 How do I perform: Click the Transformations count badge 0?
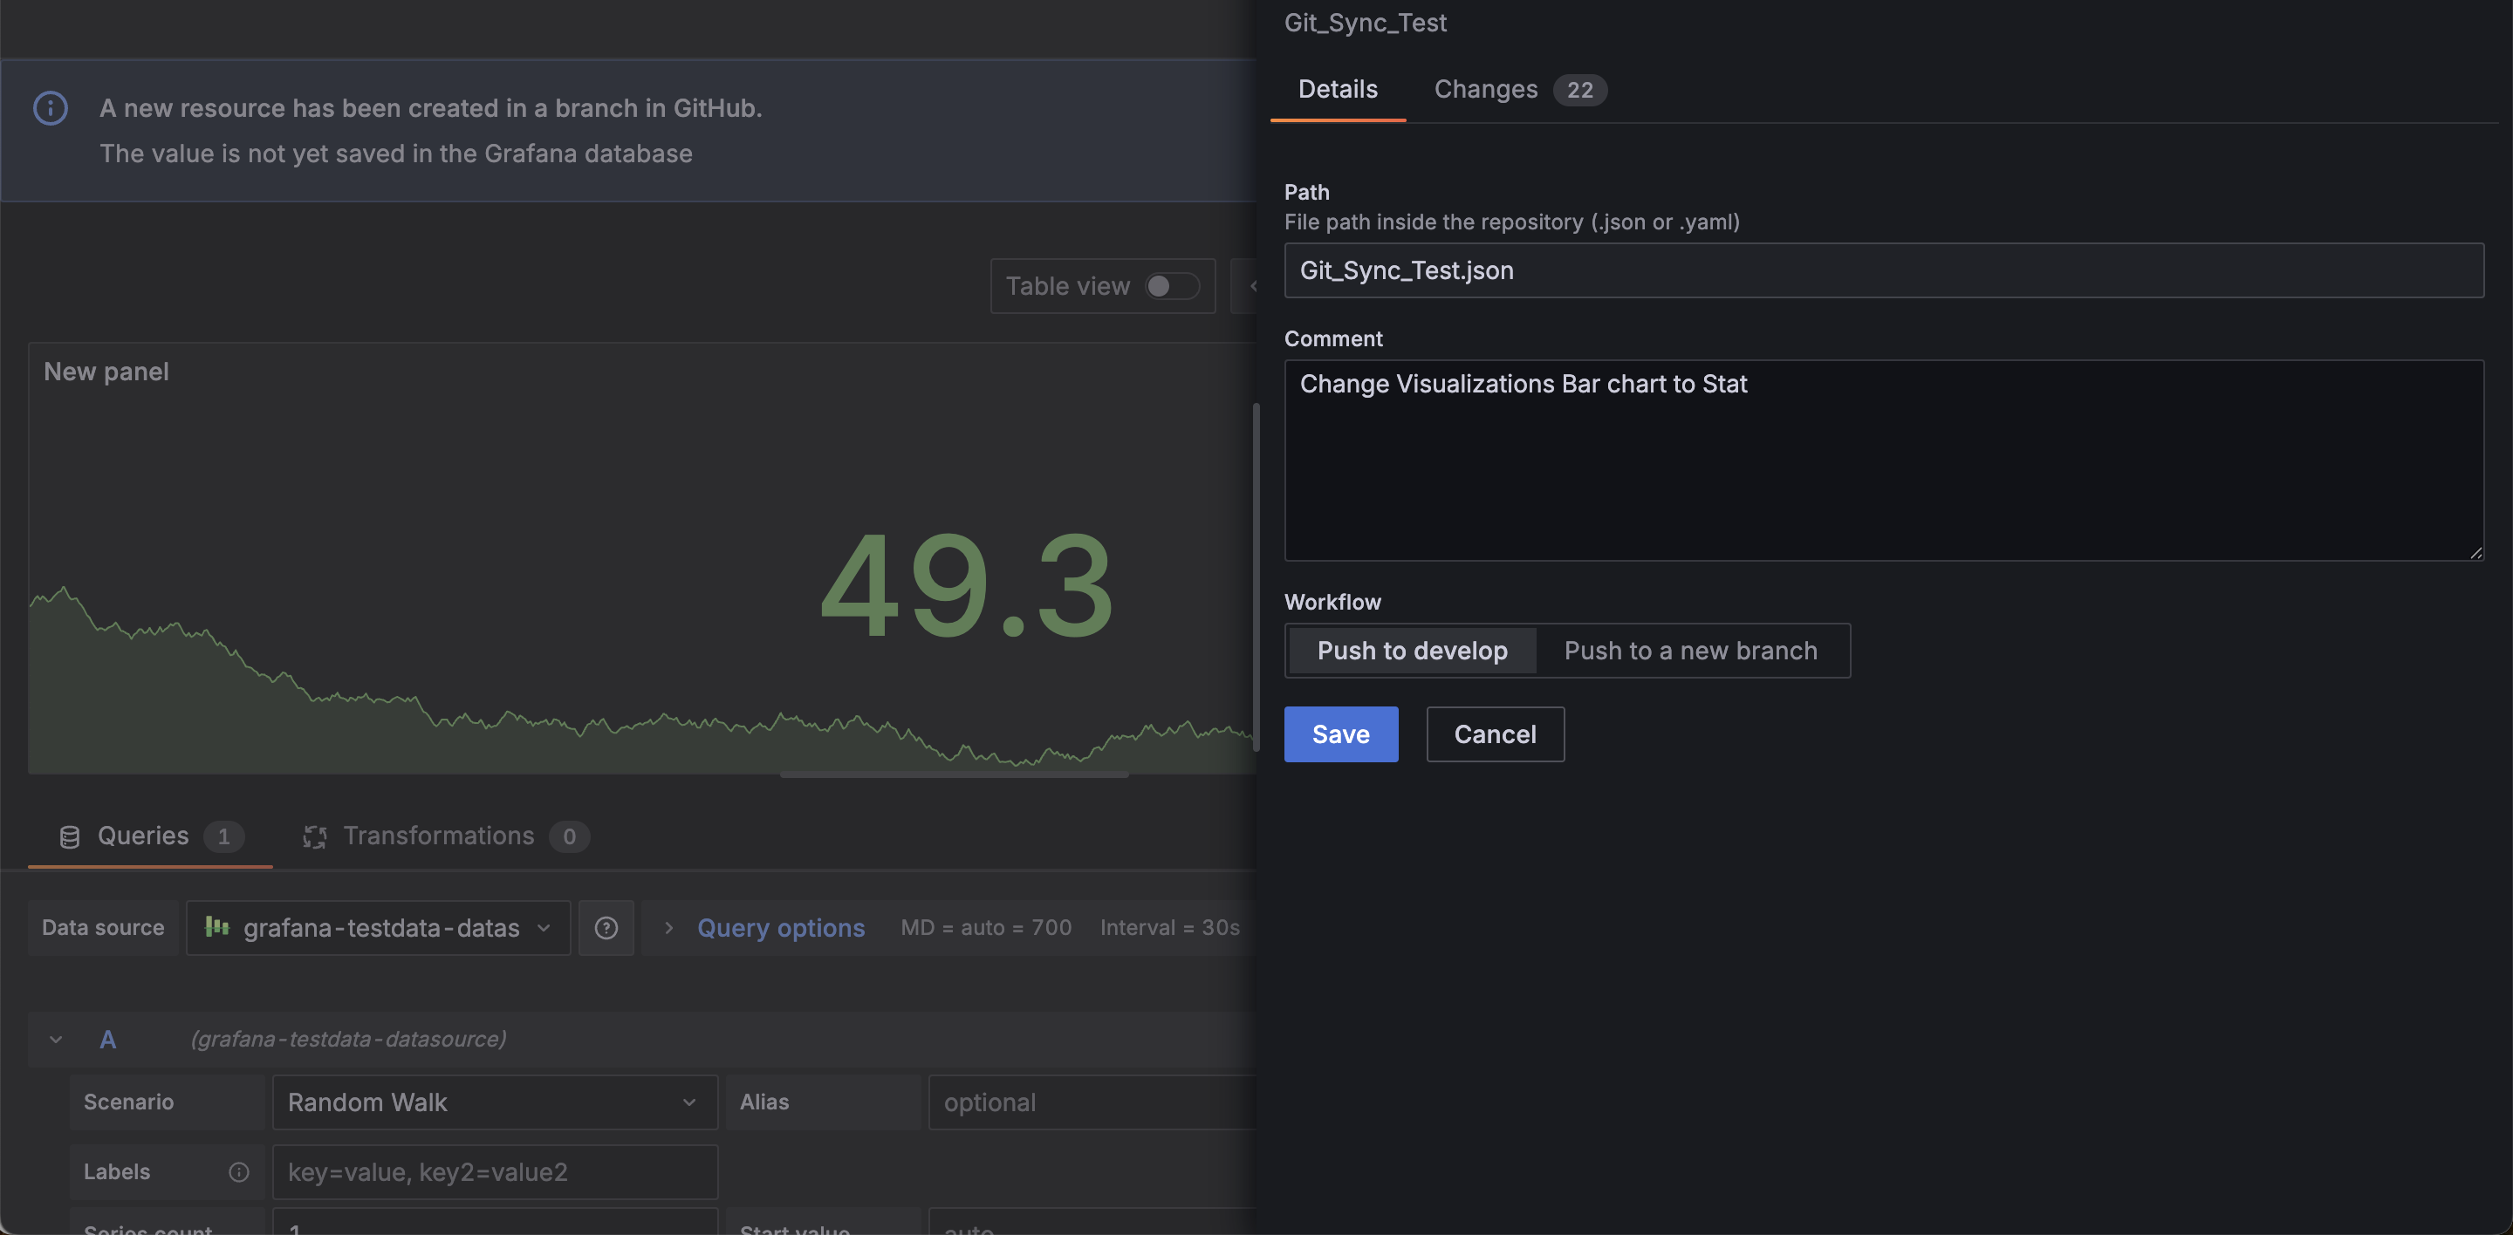coord(569,837)
